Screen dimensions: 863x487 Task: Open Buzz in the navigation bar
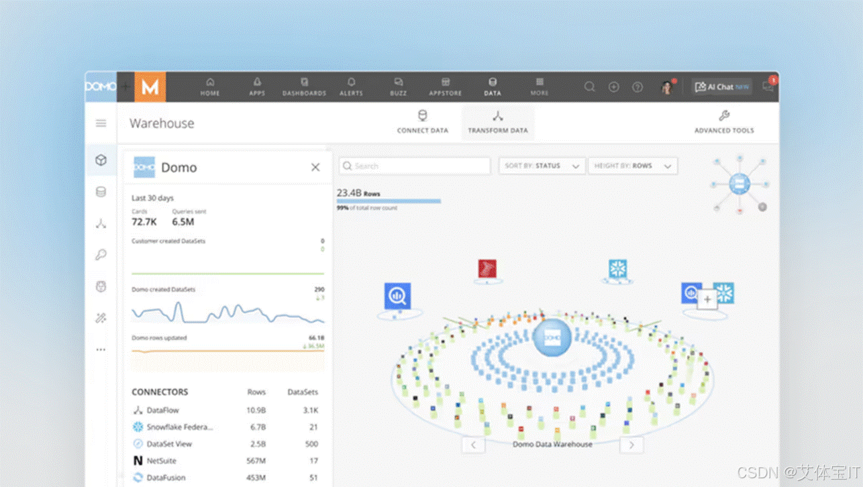point(398,87)
